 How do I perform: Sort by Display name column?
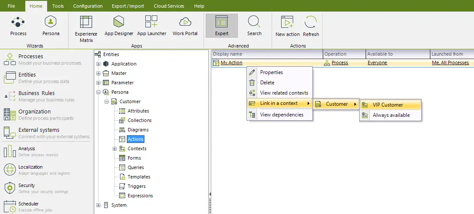point(267,54)
